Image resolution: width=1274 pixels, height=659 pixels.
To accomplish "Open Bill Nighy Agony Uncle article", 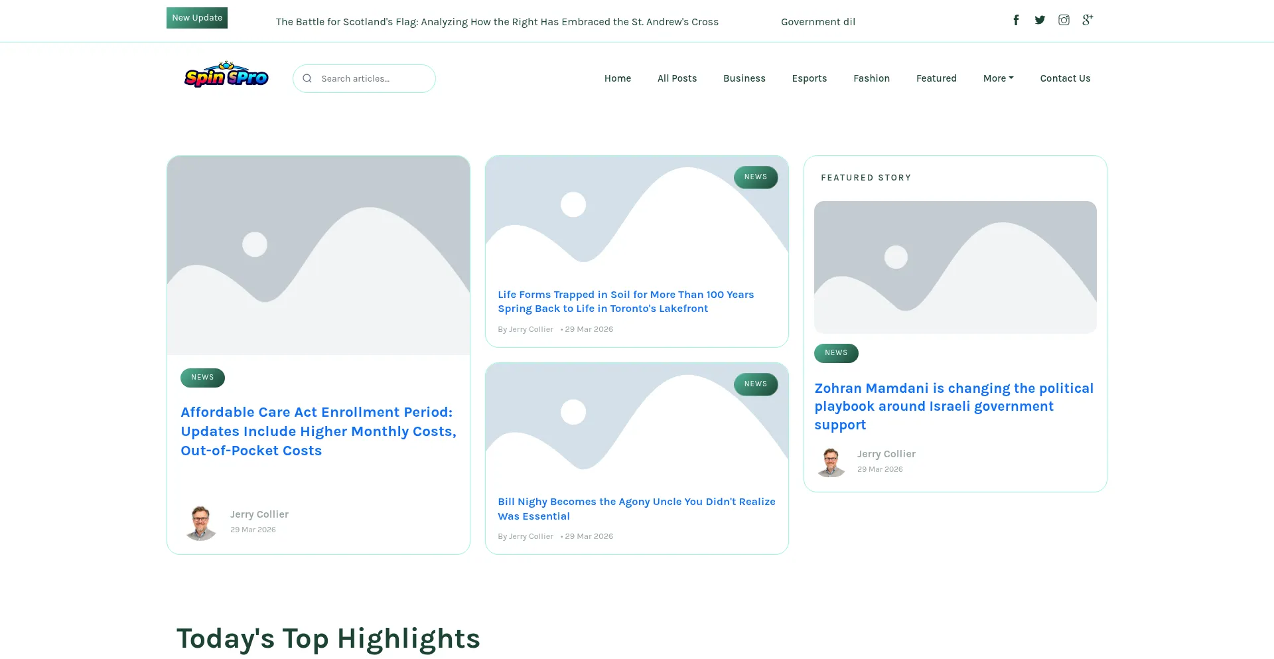I will point(636,509).
